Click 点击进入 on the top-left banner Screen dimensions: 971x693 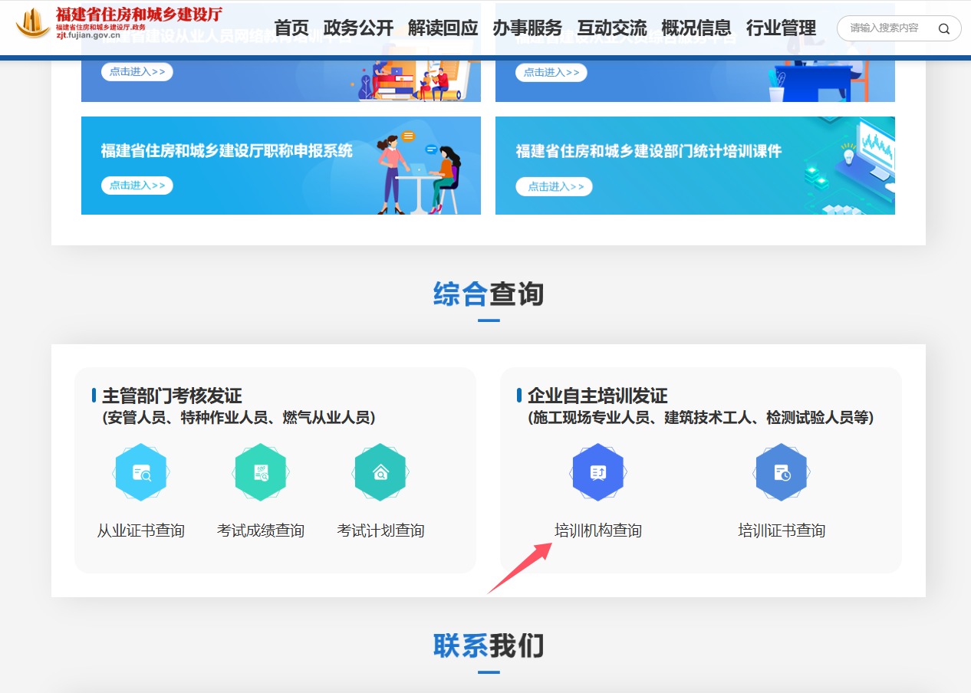(137, 72)
